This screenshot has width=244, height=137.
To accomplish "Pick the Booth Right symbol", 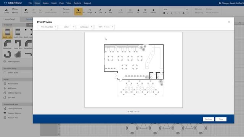I will point(18,33).
